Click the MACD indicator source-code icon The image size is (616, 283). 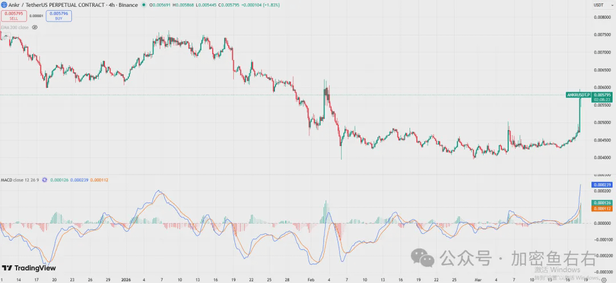(44, 180)
